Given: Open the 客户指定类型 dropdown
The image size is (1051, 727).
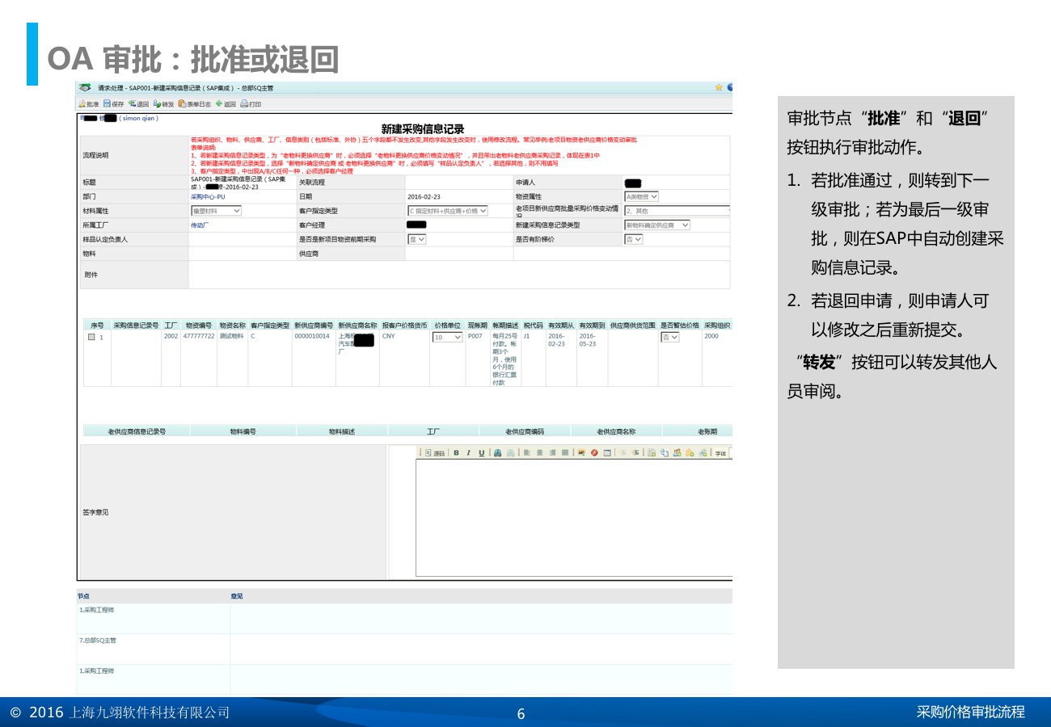Looking at the screenshot, I should (x=448, y=211).
